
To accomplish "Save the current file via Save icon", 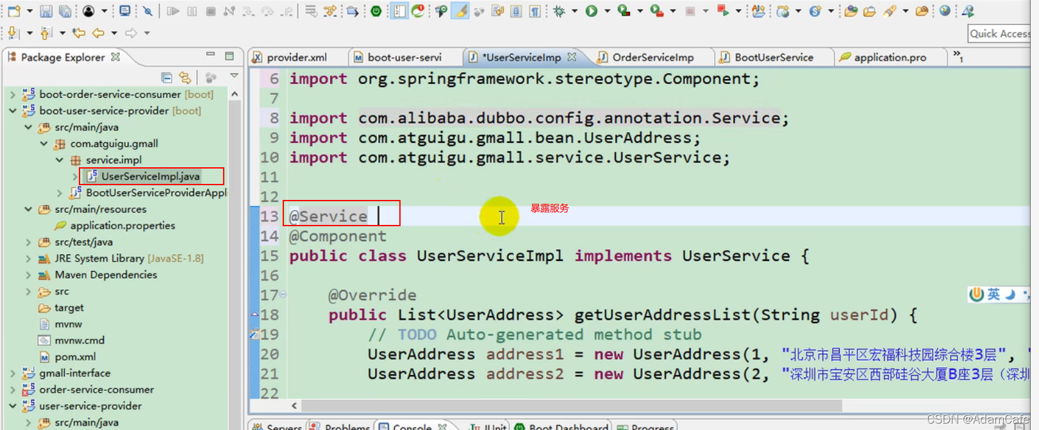I will pos(46,11).
